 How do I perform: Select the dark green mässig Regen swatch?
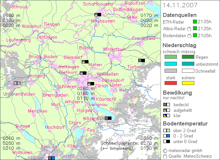188,57
